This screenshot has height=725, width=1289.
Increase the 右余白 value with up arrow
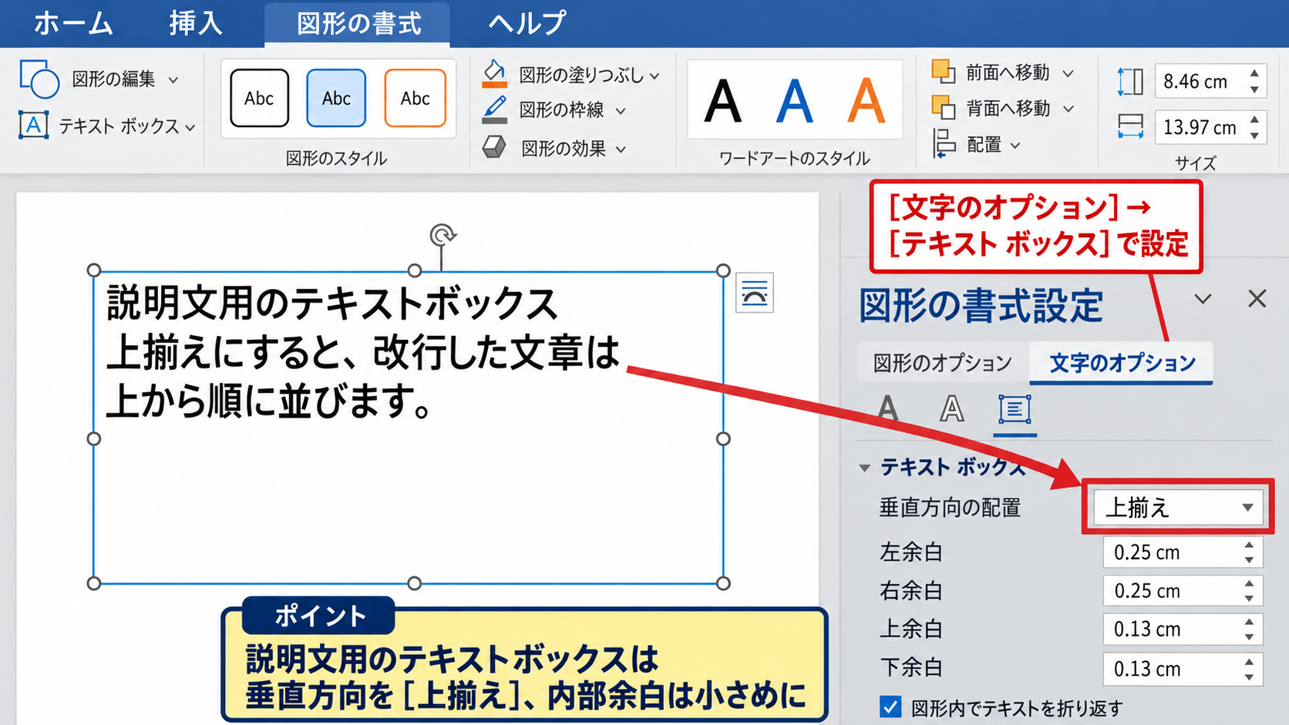(x=1249, y=584)
